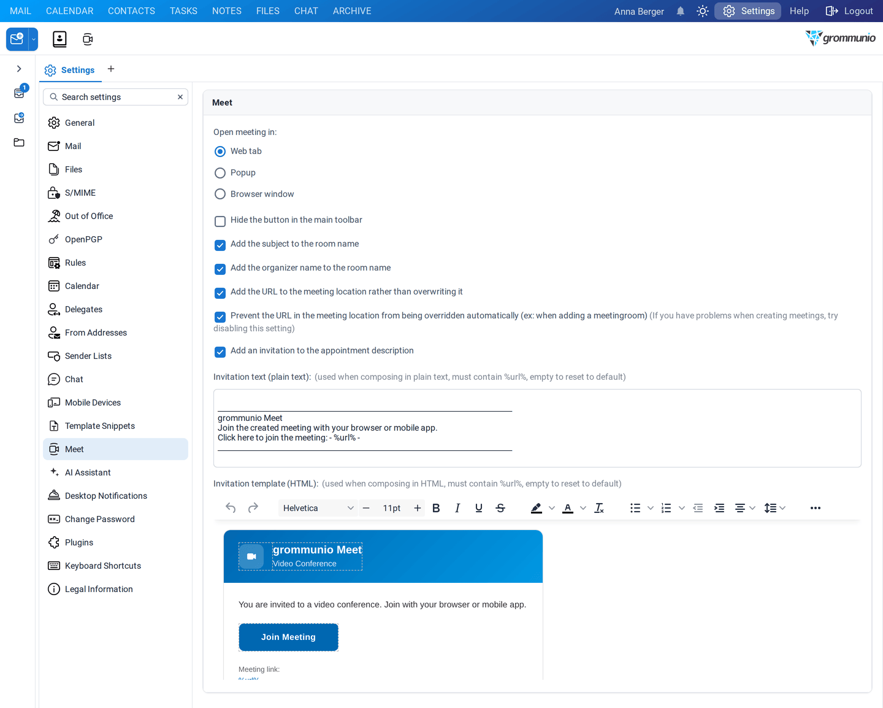Focus the Search settings field
Screen dimensions: 883x708
pos(115,97)
